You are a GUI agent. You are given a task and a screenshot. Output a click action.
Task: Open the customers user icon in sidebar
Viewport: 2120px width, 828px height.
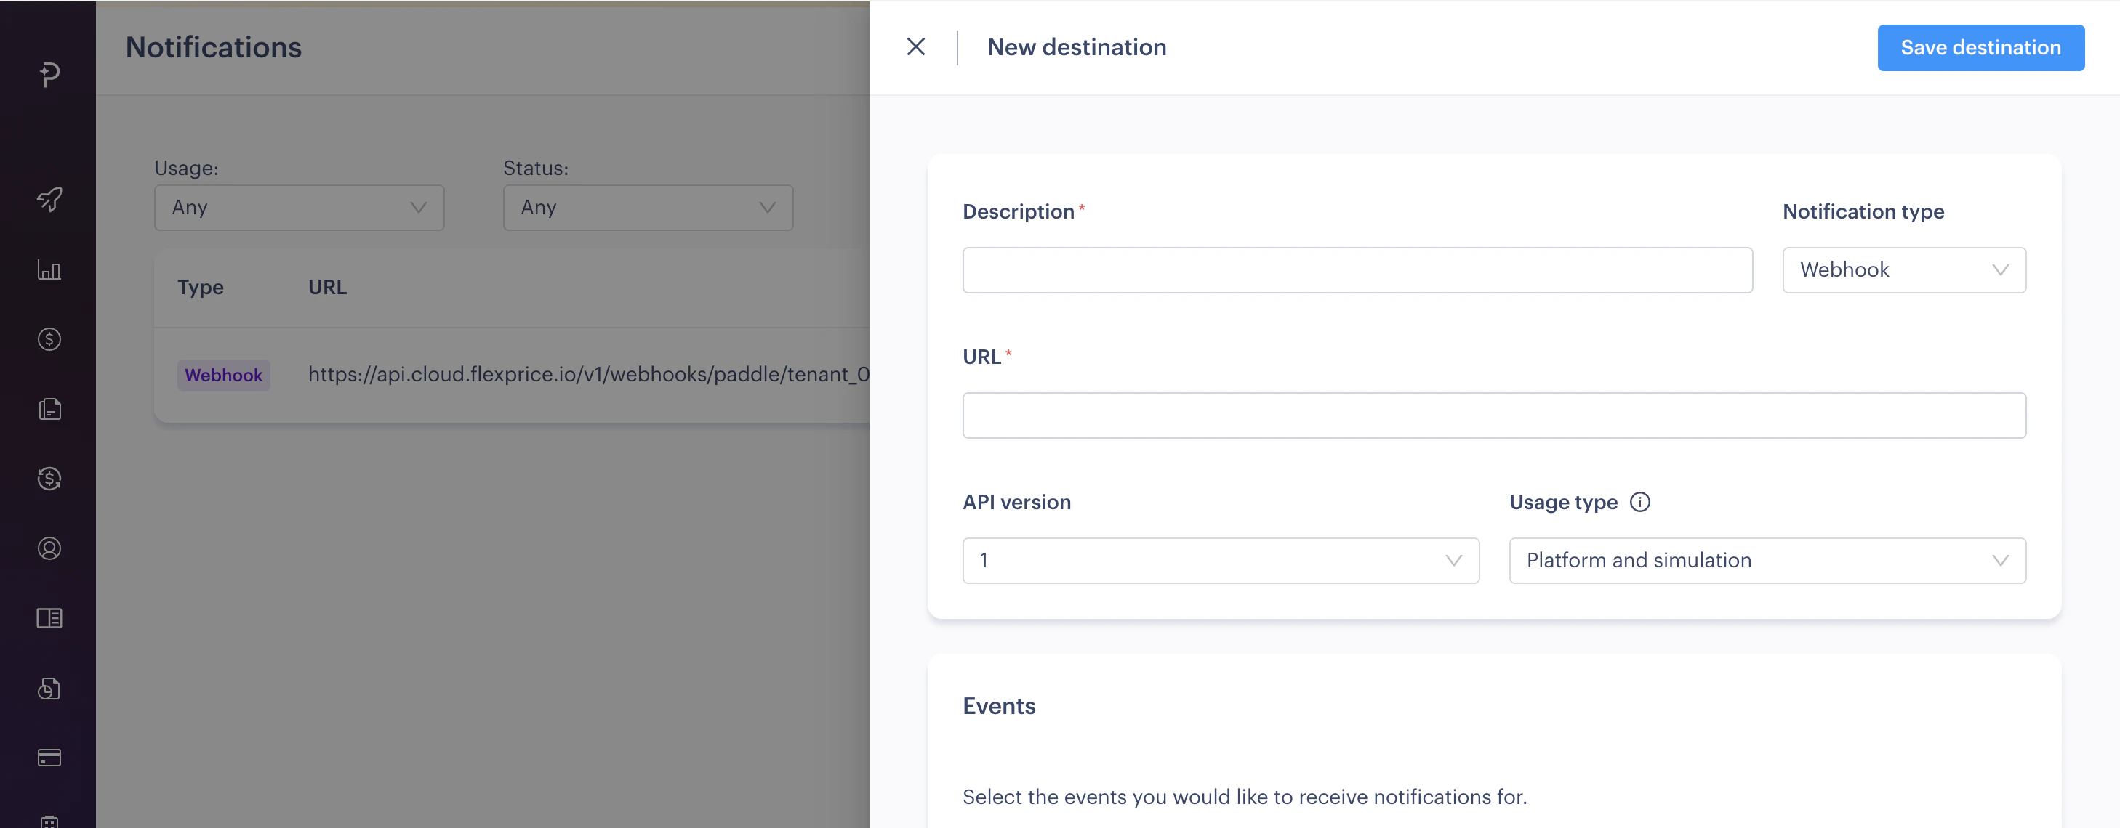[x=49, y=548]
